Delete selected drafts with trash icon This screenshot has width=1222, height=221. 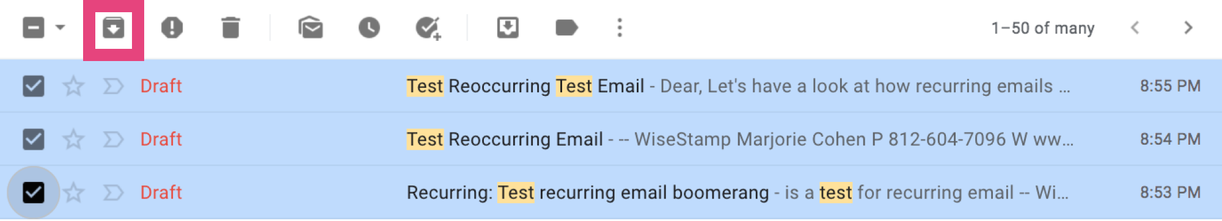click(230, 28)
